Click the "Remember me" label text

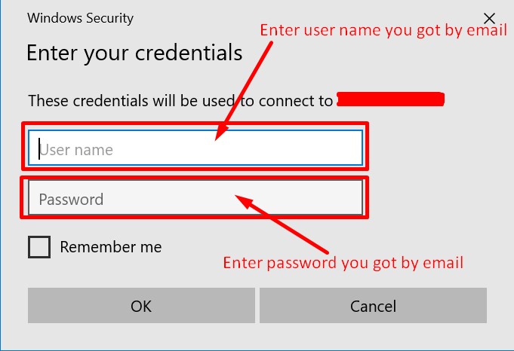[x=110, y=246]
